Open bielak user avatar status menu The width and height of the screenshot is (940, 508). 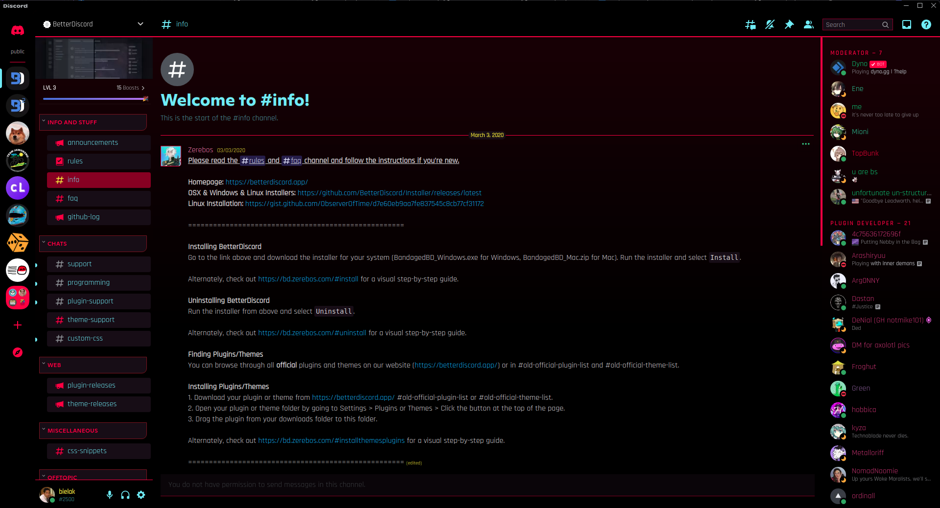tap(47, 495)
